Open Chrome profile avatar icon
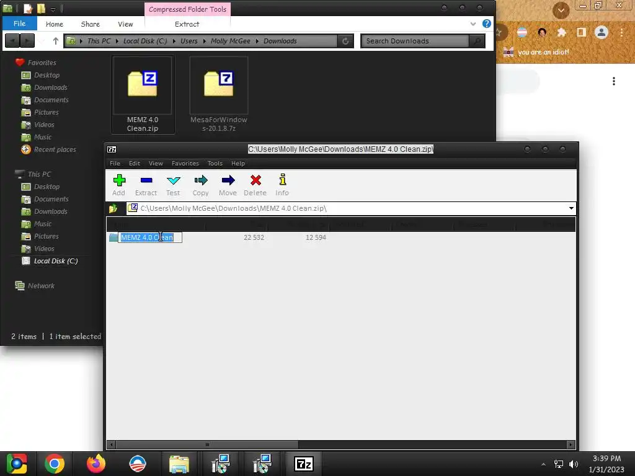Screen dimensions: 635x476 click(602, 32)
